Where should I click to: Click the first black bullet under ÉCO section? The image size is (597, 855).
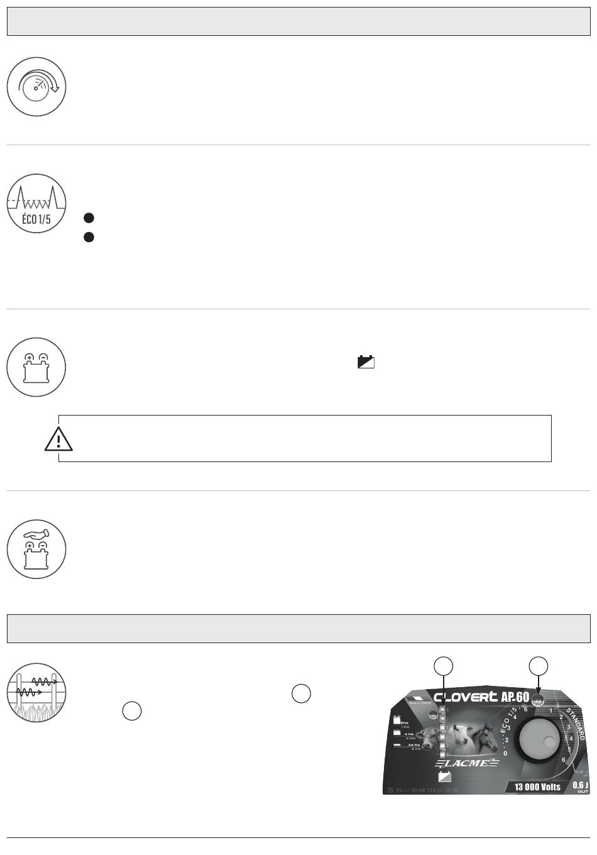pos(89,218)
